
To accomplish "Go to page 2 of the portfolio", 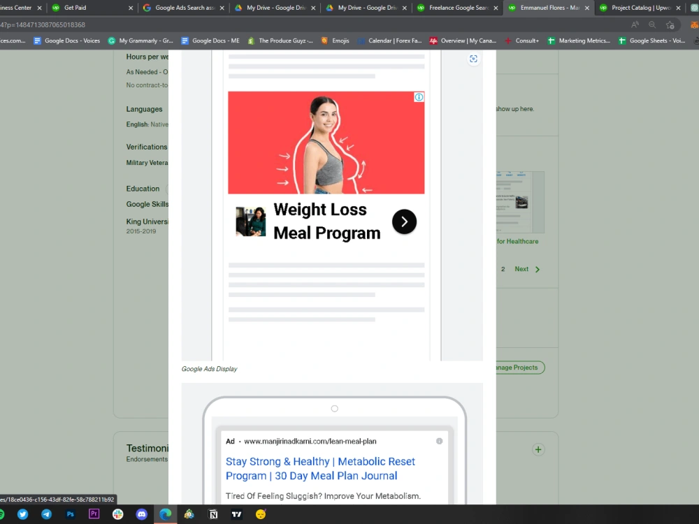I will 503,269.
